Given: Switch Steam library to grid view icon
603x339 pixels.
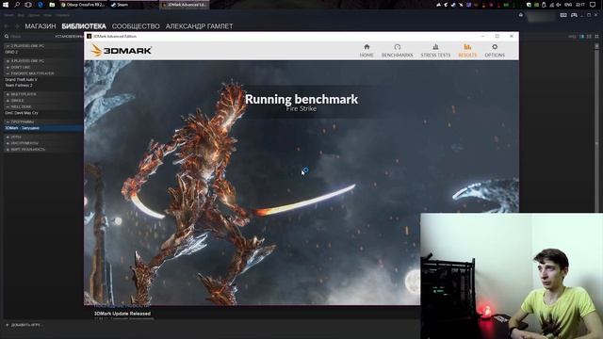Looking at the screenshot, I should click(x=596, y=37).
